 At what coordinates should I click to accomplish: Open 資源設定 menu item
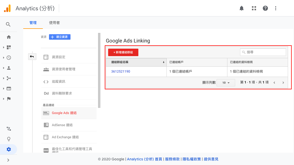[69, 57]
